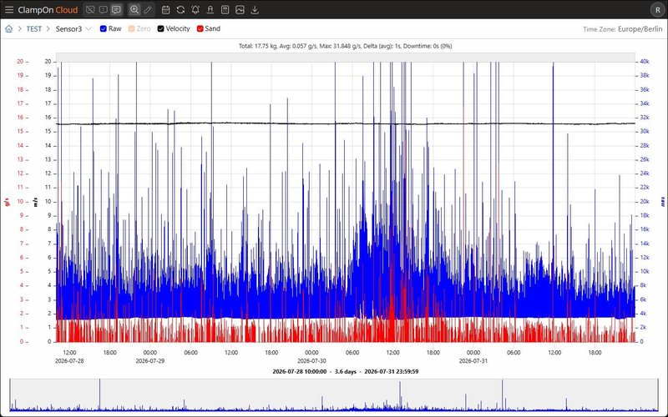668x417 pixels.
Task: Hide comments with crossed-out bubble icon
Action: [90, 9]
